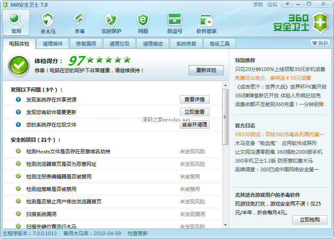The image size is (334, 239).
Task: Switch to the 电脑体检 tab
Action: point(19,44)
